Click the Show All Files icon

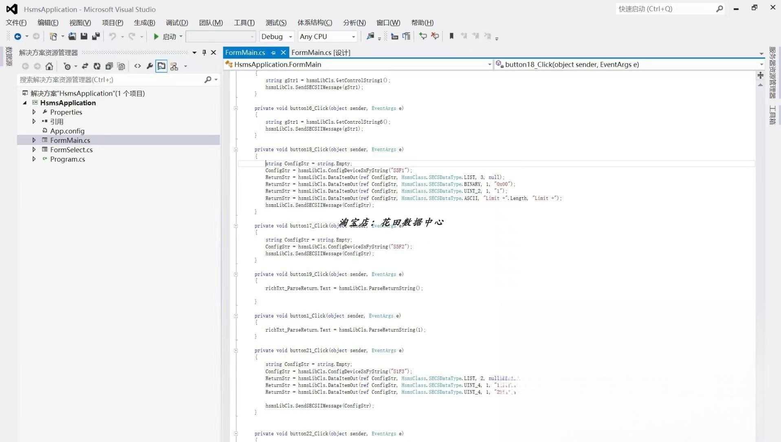coord(121,66)
